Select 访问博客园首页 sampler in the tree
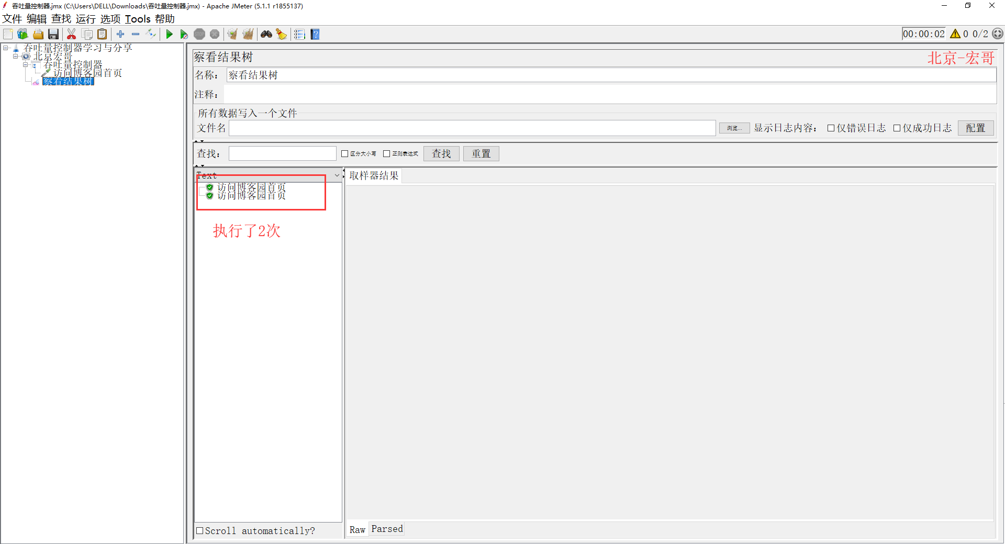This screenshot has width=1005, height=544. click(87, 73)
